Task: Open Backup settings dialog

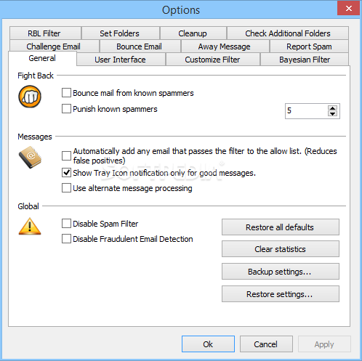Action: point(281,272)
